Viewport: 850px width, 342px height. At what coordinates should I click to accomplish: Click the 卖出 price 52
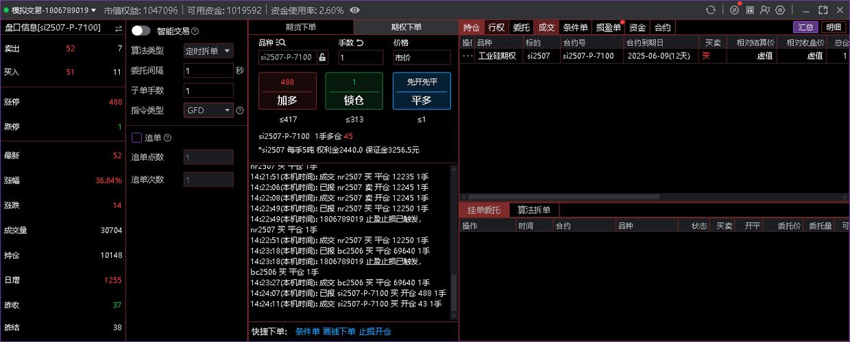71,49
